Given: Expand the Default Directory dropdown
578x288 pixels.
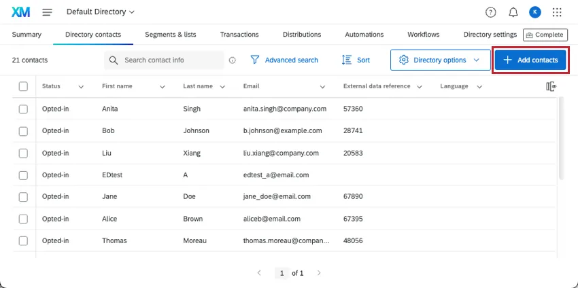Looking at the screenshot, I should 101,12.
